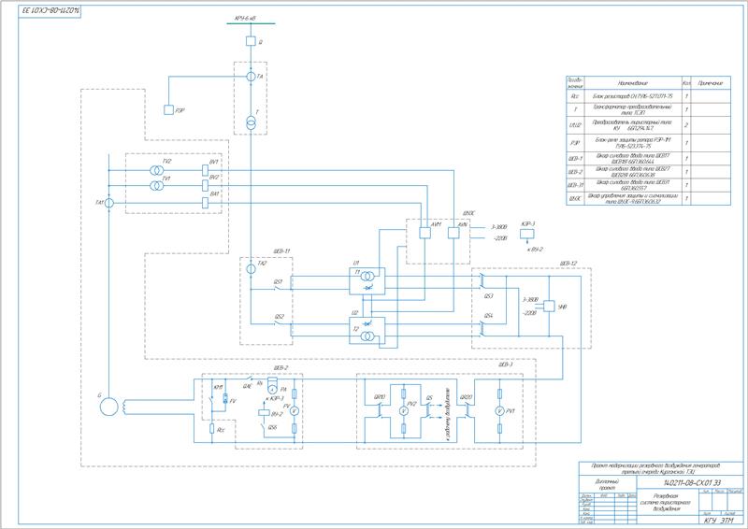The width and height of the screenshot is (748, 529).
Task: Select the BV2 rectangle block
Action: (205, 186)
